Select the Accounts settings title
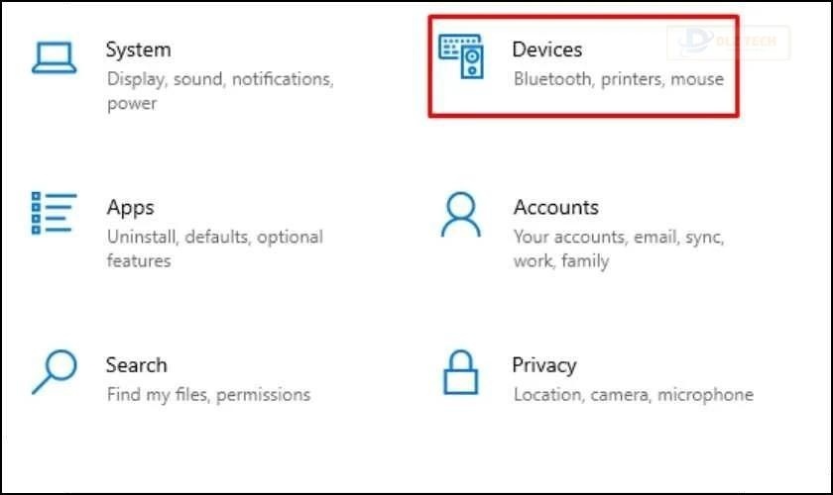 [x=556, y=208]
